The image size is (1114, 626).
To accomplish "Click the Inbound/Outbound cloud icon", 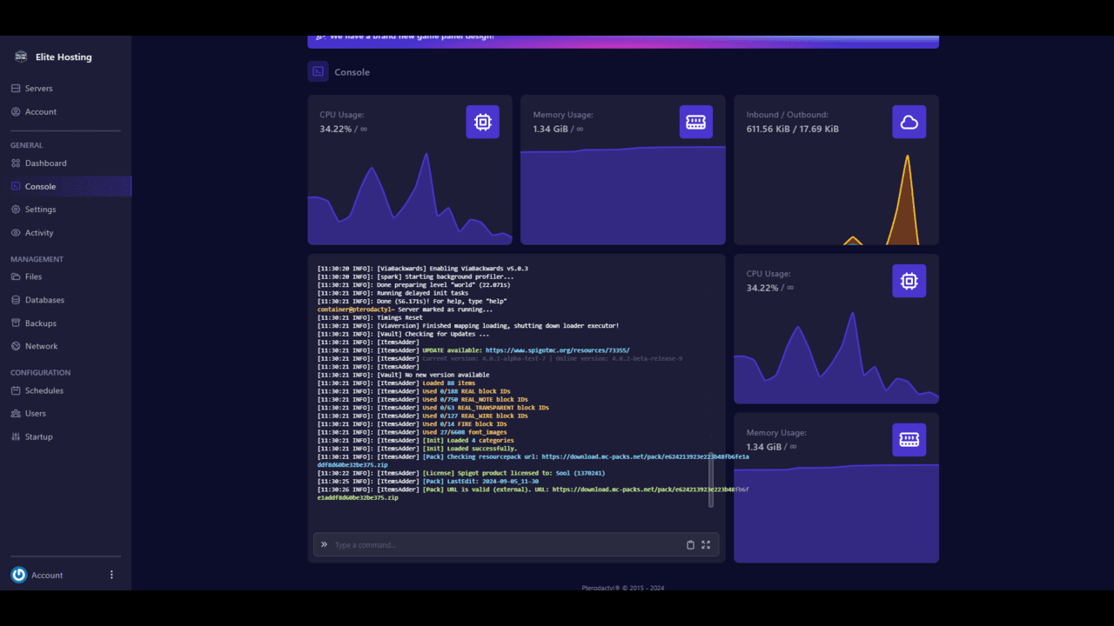I will click(909, 123).
